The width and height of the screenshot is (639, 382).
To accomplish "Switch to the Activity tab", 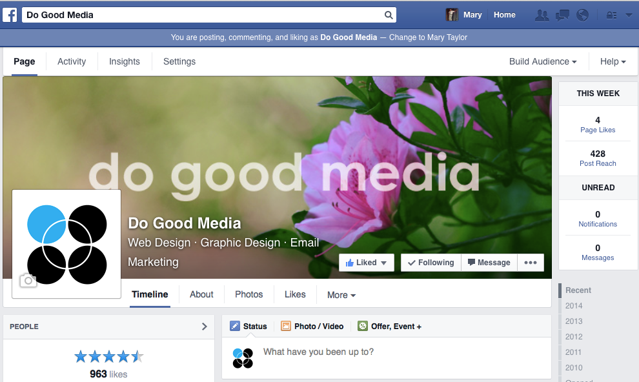I will pos(72,61).
